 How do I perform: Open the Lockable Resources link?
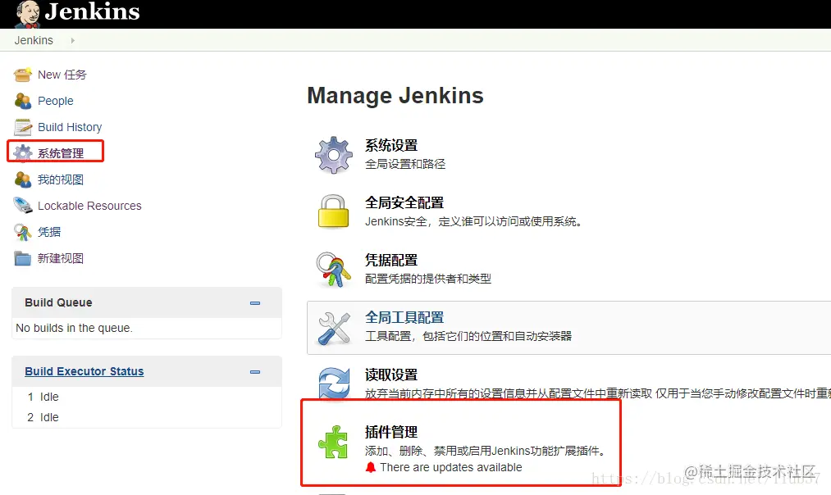click(89, 206)
